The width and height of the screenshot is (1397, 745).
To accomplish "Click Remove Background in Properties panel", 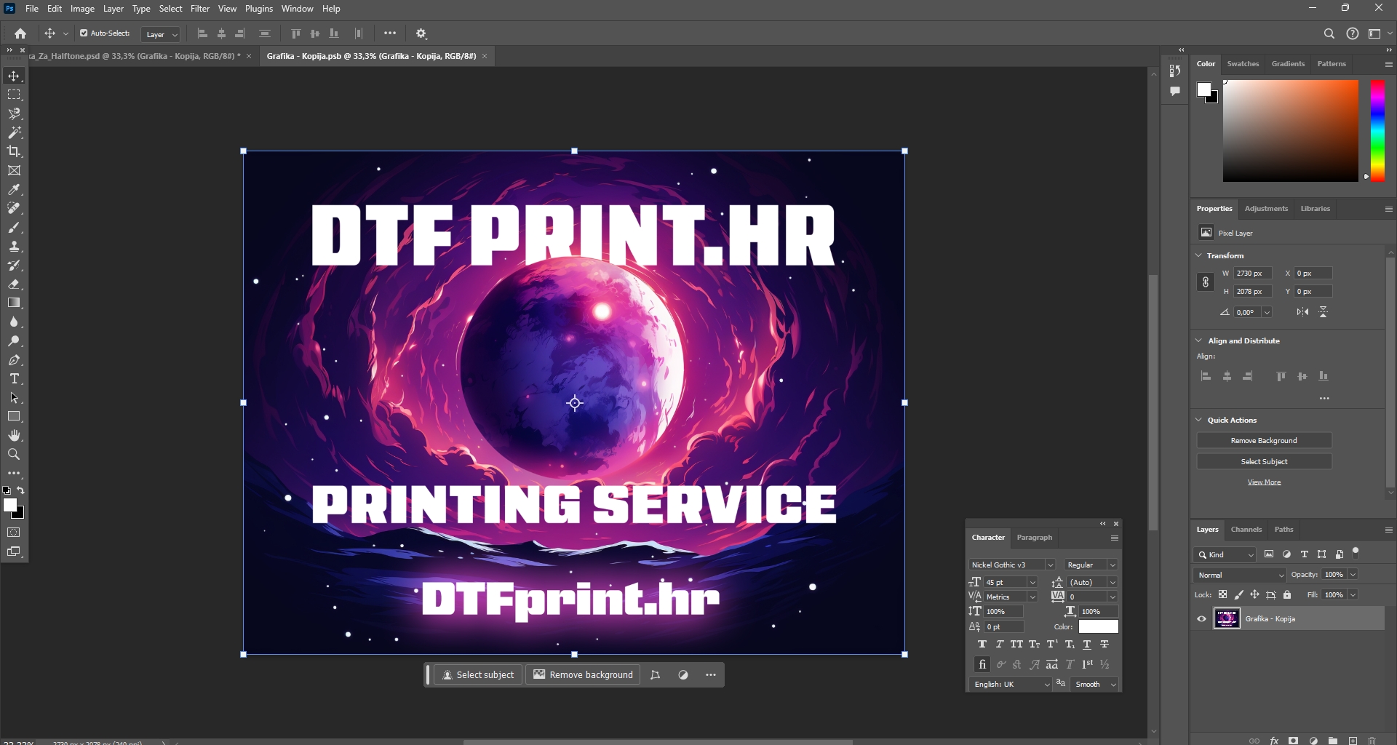I will tap(1264, 440).
